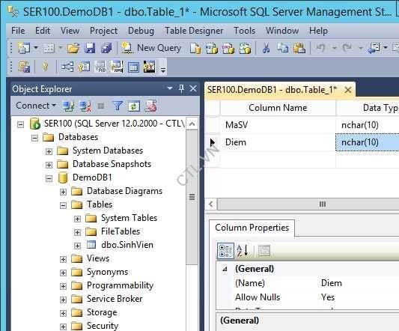Image resolution: width=399 pixels, height=331 pixels.
Task: Open the Help menu
Action: pyautogui.click(x=318, y=31)
